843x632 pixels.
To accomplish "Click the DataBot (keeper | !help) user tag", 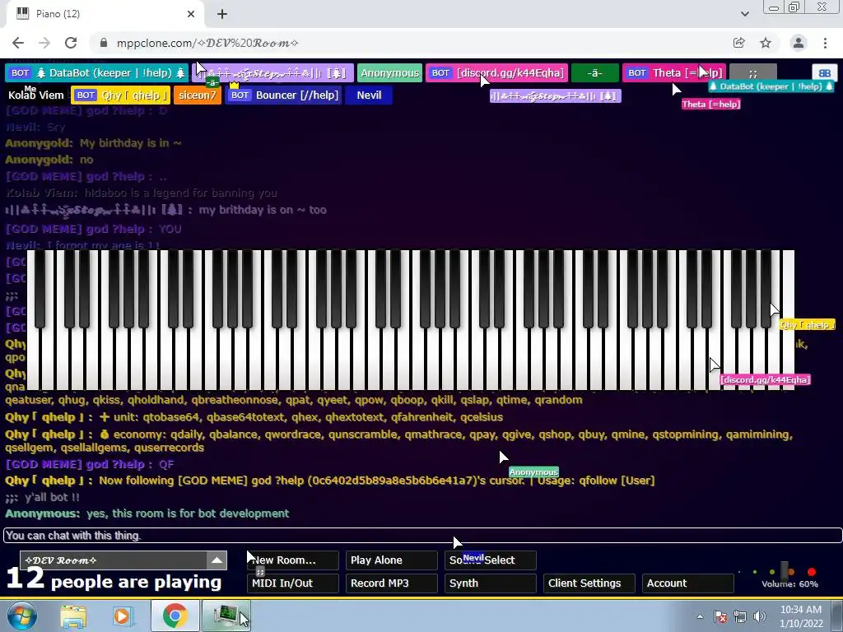I will click(97, 73).
